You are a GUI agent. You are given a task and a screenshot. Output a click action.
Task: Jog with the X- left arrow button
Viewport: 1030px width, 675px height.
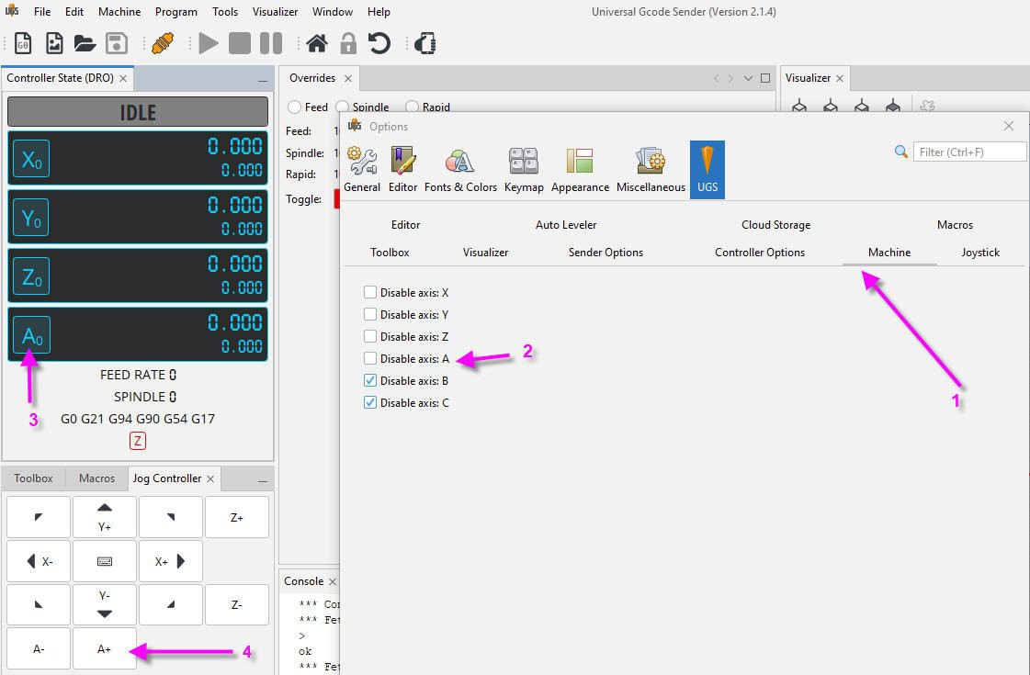(39, 561)
